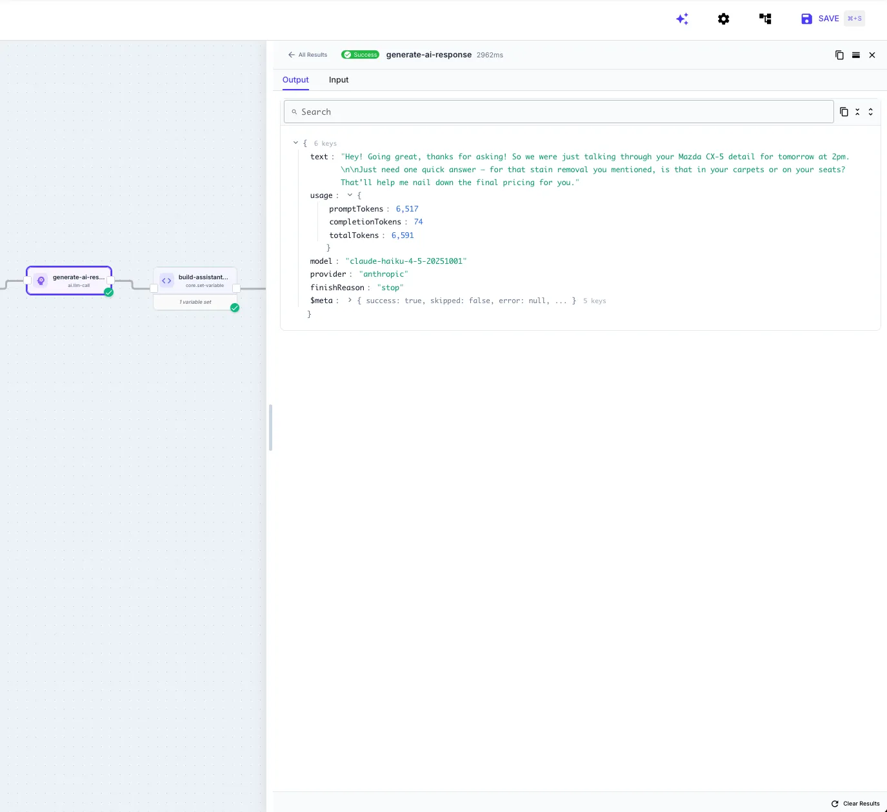Viewport: 887px width, 812px height.
Task: Focus the output Search field
Action: pos(559,112)
